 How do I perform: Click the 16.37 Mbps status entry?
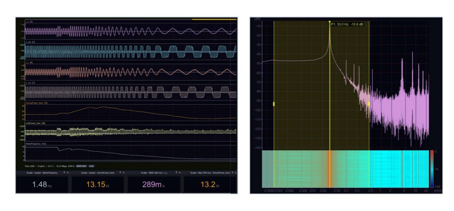(x=61, y=166)
